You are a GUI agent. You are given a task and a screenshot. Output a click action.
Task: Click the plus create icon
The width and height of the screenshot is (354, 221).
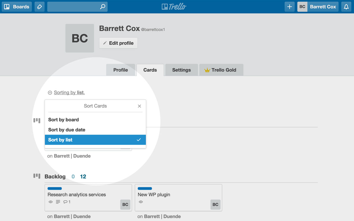click(290, 7)
